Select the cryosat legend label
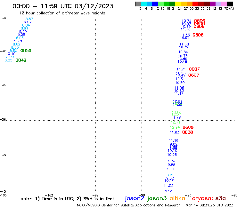The image size is (237, 208). (x=203, y=198)
